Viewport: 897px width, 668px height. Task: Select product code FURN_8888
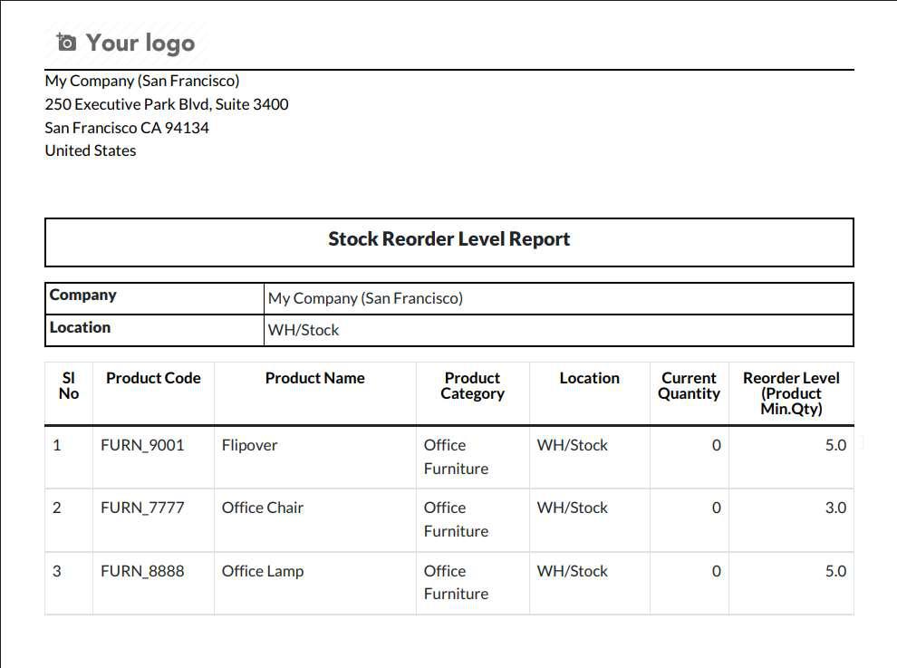pyautogui.click(x=142, y=571)
